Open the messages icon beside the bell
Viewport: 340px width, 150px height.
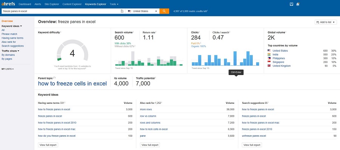click(x=291, y=4)
